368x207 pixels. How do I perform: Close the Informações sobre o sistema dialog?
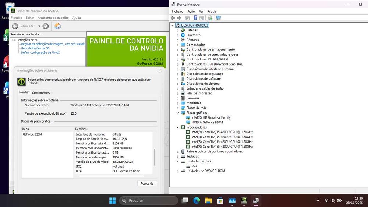tap(160, 70)
